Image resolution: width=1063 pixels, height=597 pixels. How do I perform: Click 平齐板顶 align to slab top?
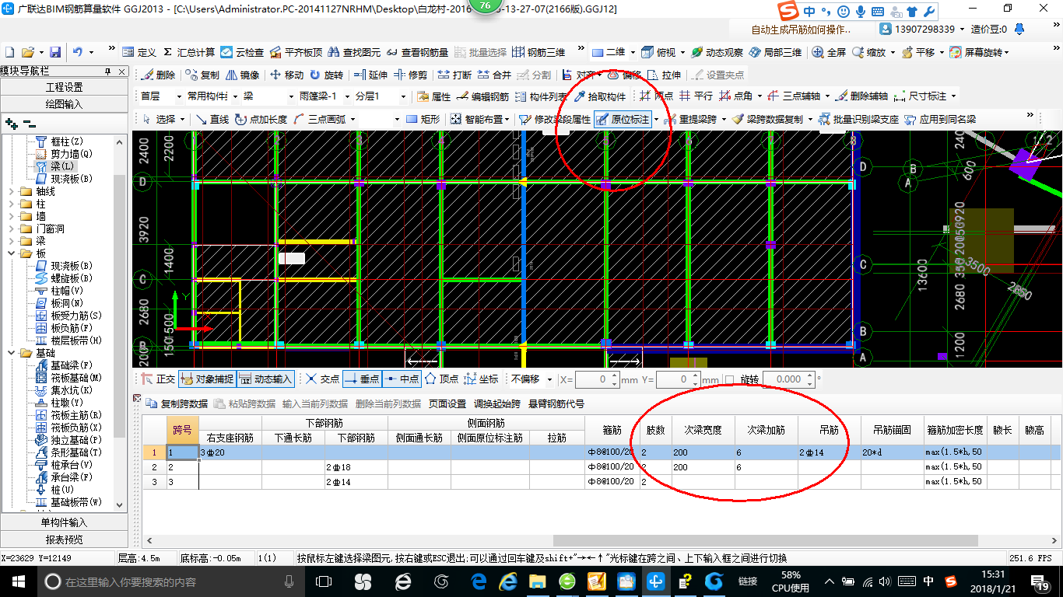click(x=296, y=52)
